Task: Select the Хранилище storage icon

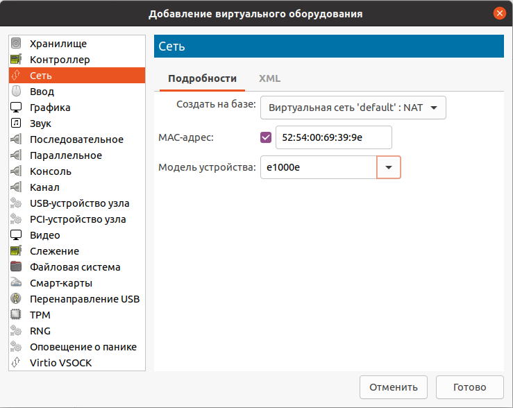Action: [x=16, y=43]
